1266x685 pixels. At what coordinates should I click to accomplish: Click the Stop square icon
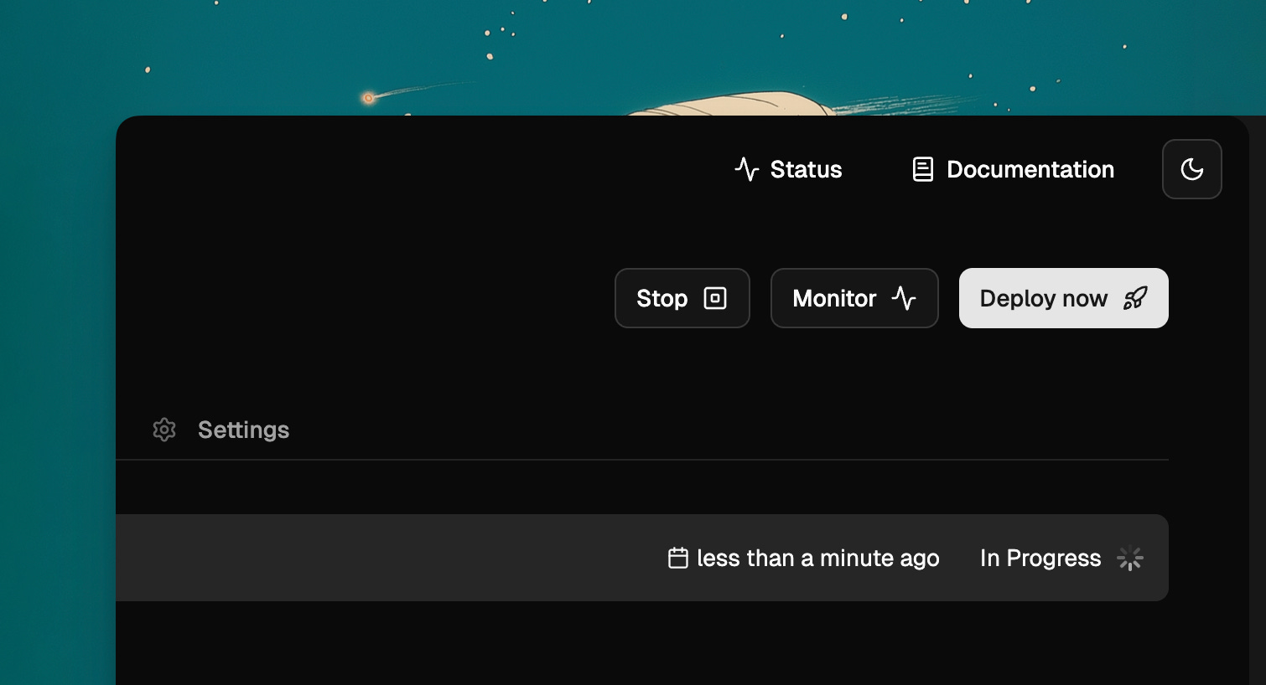coord(715,298)
